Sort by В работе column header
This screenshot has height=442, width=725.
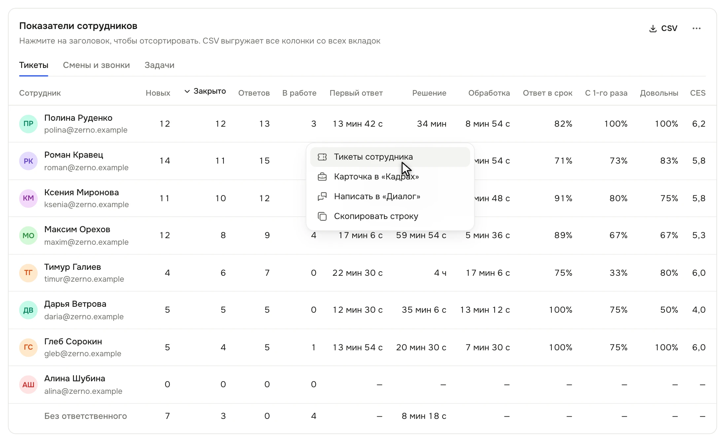click(x=299, y=93)
